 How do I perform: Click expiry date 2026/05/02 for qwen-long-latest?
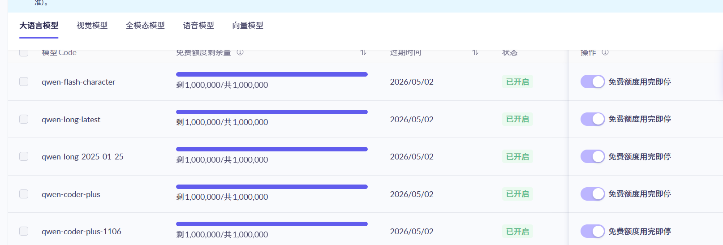coord(412,120)
